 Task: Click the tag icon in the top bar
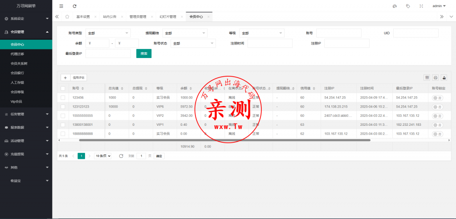pos(408,6)
